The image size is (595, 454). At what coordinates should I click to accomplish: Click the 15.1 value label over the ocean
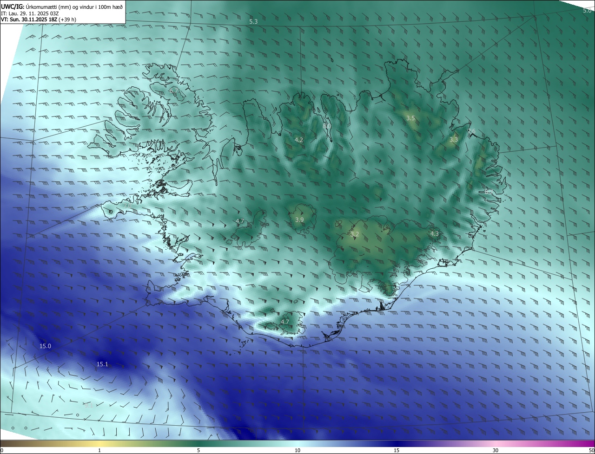coord(102,364)
